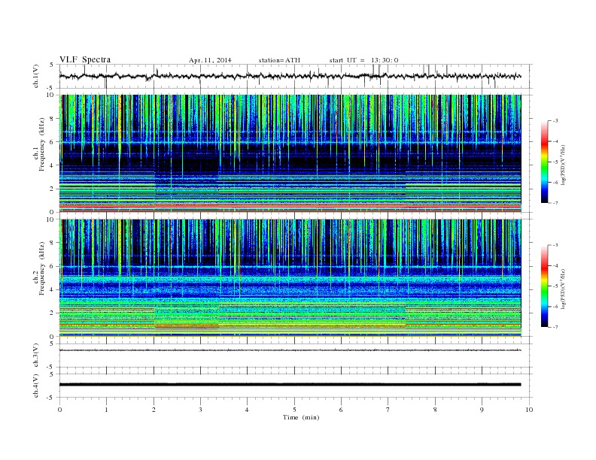Screen dimensions: 596x460
Task: Click time axis tick label "7"
Action: click(x=388, y=410)
